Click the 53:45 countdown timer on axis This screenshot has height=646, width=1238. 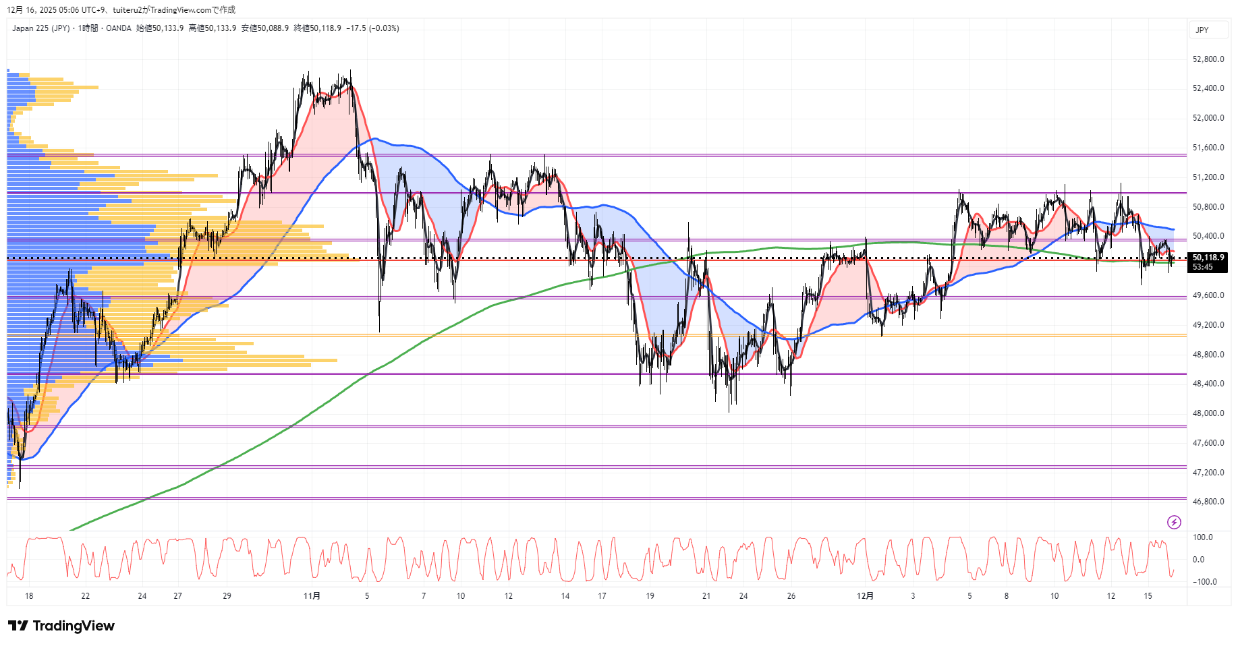[x=1202, y=267]
